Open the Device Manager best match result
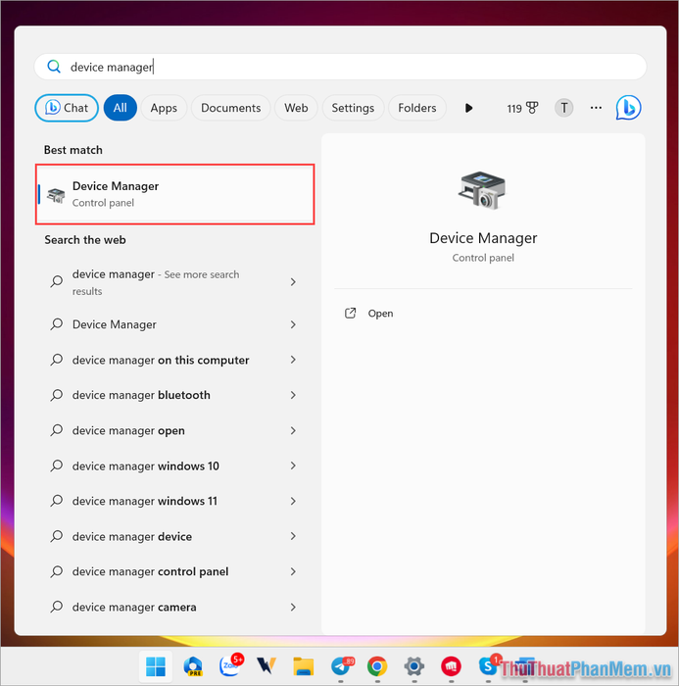Screen dimensions: 679x686 point(176,194)
